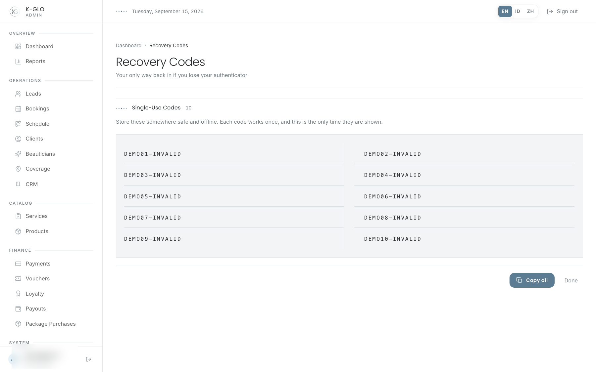596x372 pixels.
Task: Click the Payouts wallet icon
Action: [18, 309]
